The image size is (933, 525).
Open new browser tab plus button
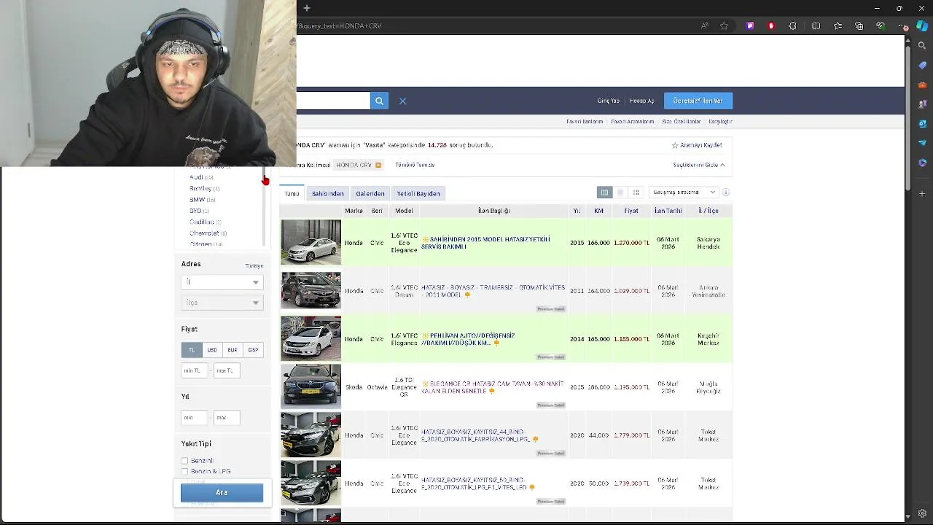[307, 8]
